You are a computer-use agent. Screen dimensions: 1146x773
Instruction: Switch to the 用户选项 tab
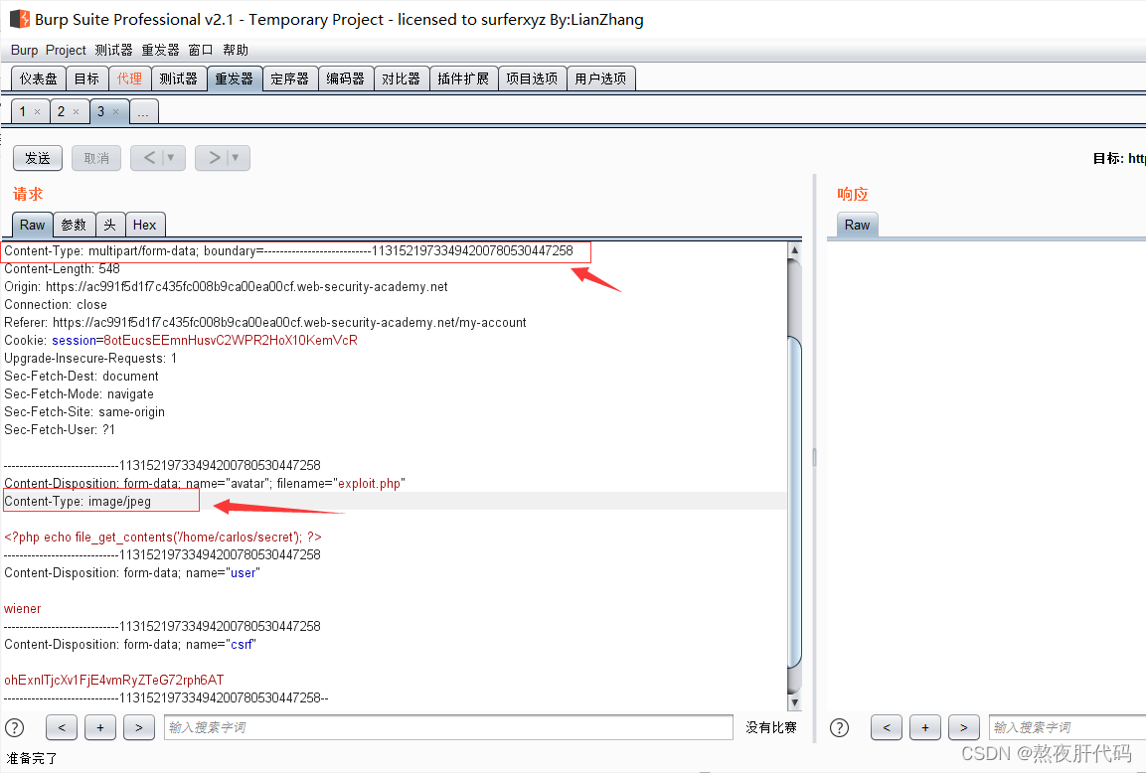click(x=600, y=78)
